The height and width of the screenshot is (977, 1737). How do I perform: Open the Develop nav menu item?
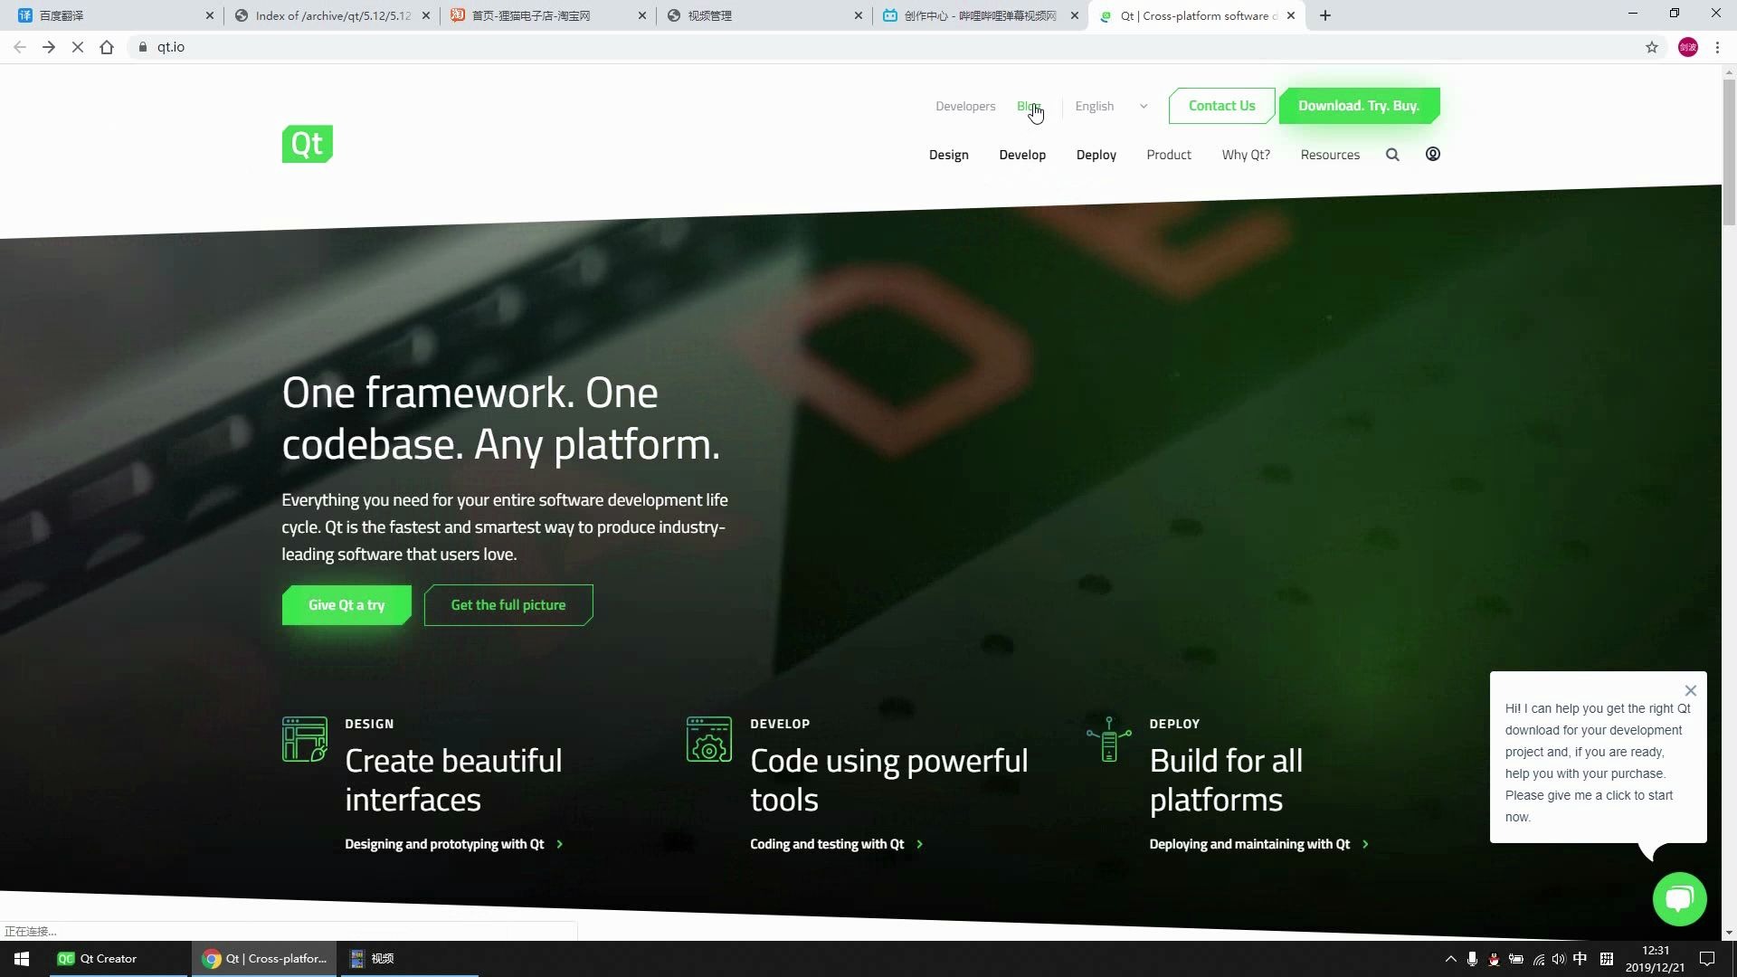pyautogui.click(x=1022, y=154)
